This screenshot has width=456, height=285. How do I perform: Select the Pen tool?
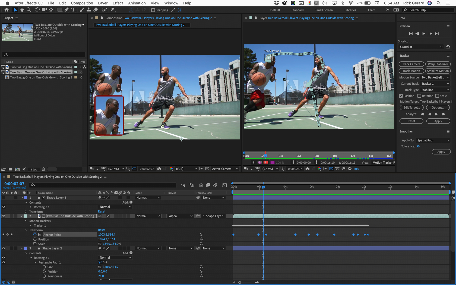pos(66,10)
